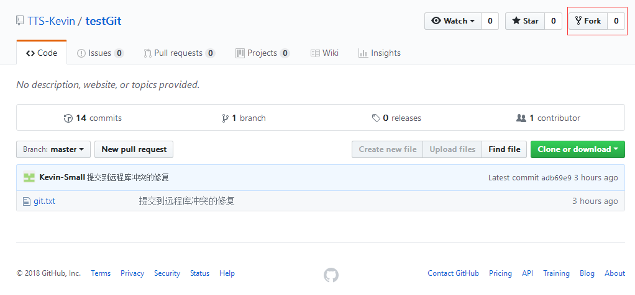Open the About footer link
The height and width of the screenshot is (295, 635).
point(614,273)
